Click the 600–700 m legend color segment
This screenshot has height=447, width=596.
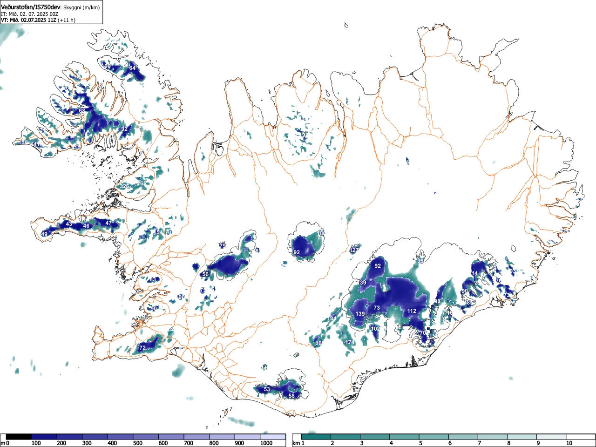(171, 437)
